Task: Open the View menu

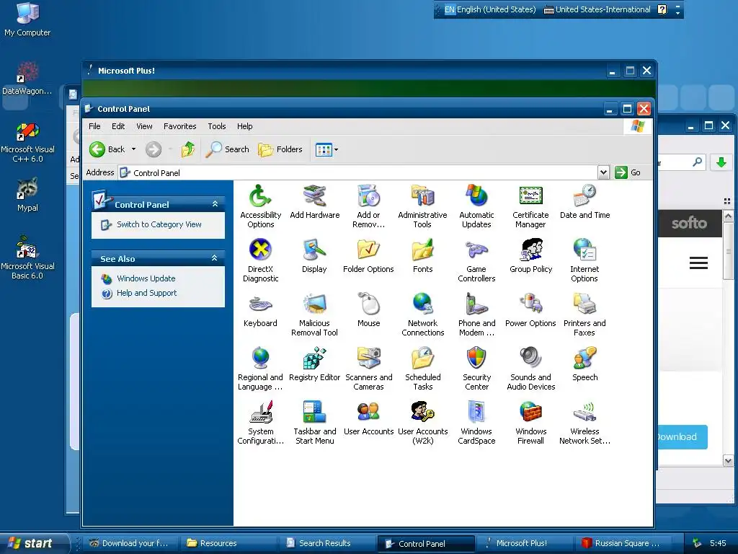Action: coord(144,126)
